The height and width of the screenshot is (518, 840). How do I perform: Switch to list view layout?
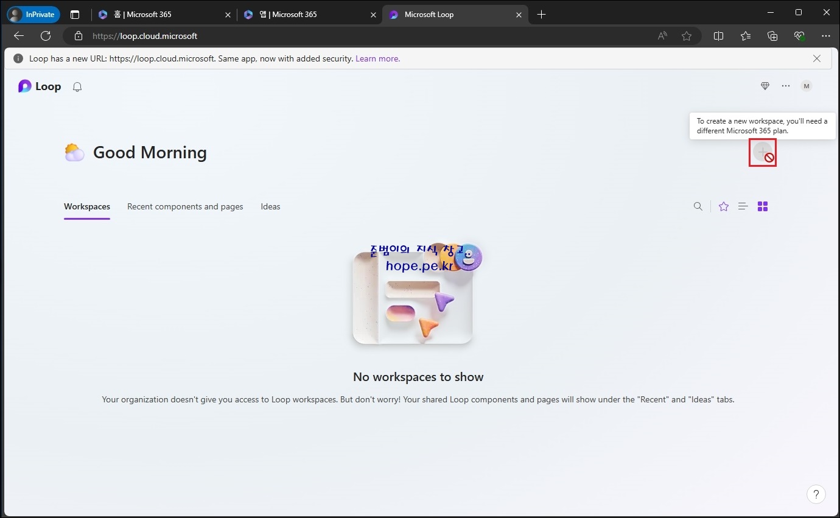point(743,206)
